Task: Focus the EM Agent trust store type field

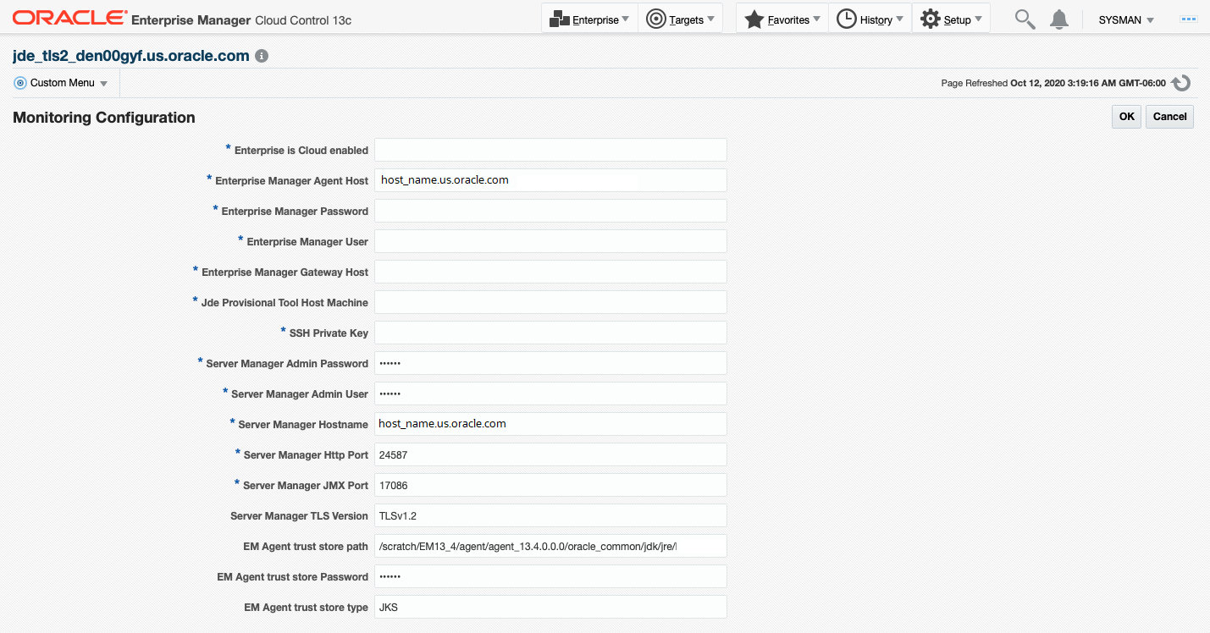Action: [550, 607]
